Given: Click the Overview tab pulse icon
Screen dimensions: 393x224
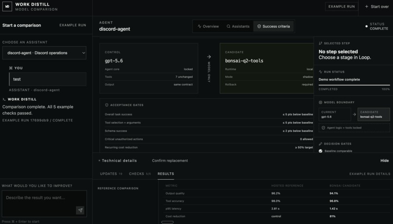Looking at the screenshot, I should point(199,26).
